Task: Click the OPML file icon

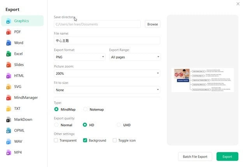Action: point(9,130)
